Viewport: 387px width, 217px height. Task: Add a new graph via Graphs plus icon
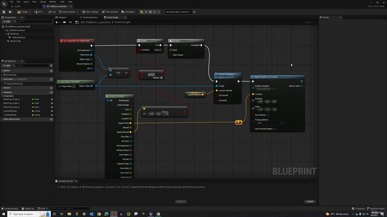[51, 71]
